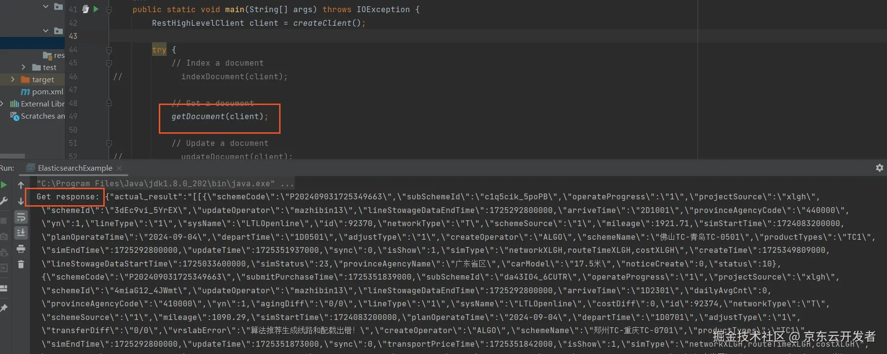Click project panel horizontal scrollbar
This screenshot has width=887, height=354.
[12, 156]
